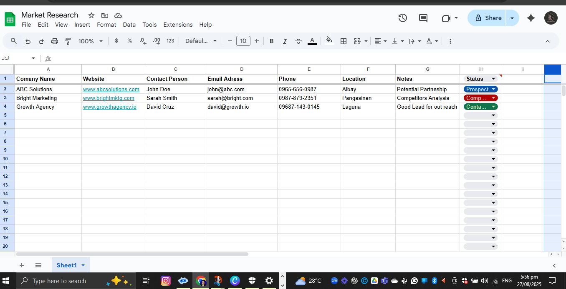Decrease font size minus button
This screenshot has height=289, width=566.
(230, 41)
